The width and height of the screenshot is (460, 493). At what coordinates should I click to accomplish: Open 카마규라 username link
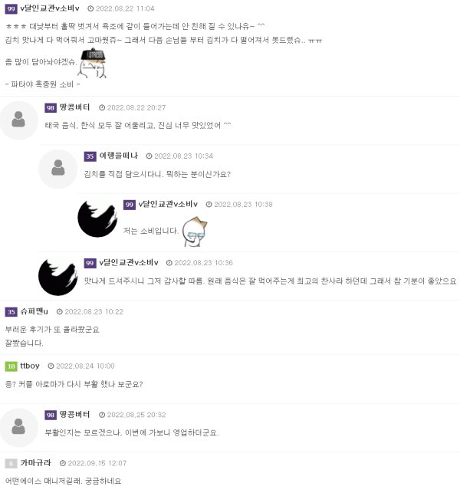pos(35,463)
